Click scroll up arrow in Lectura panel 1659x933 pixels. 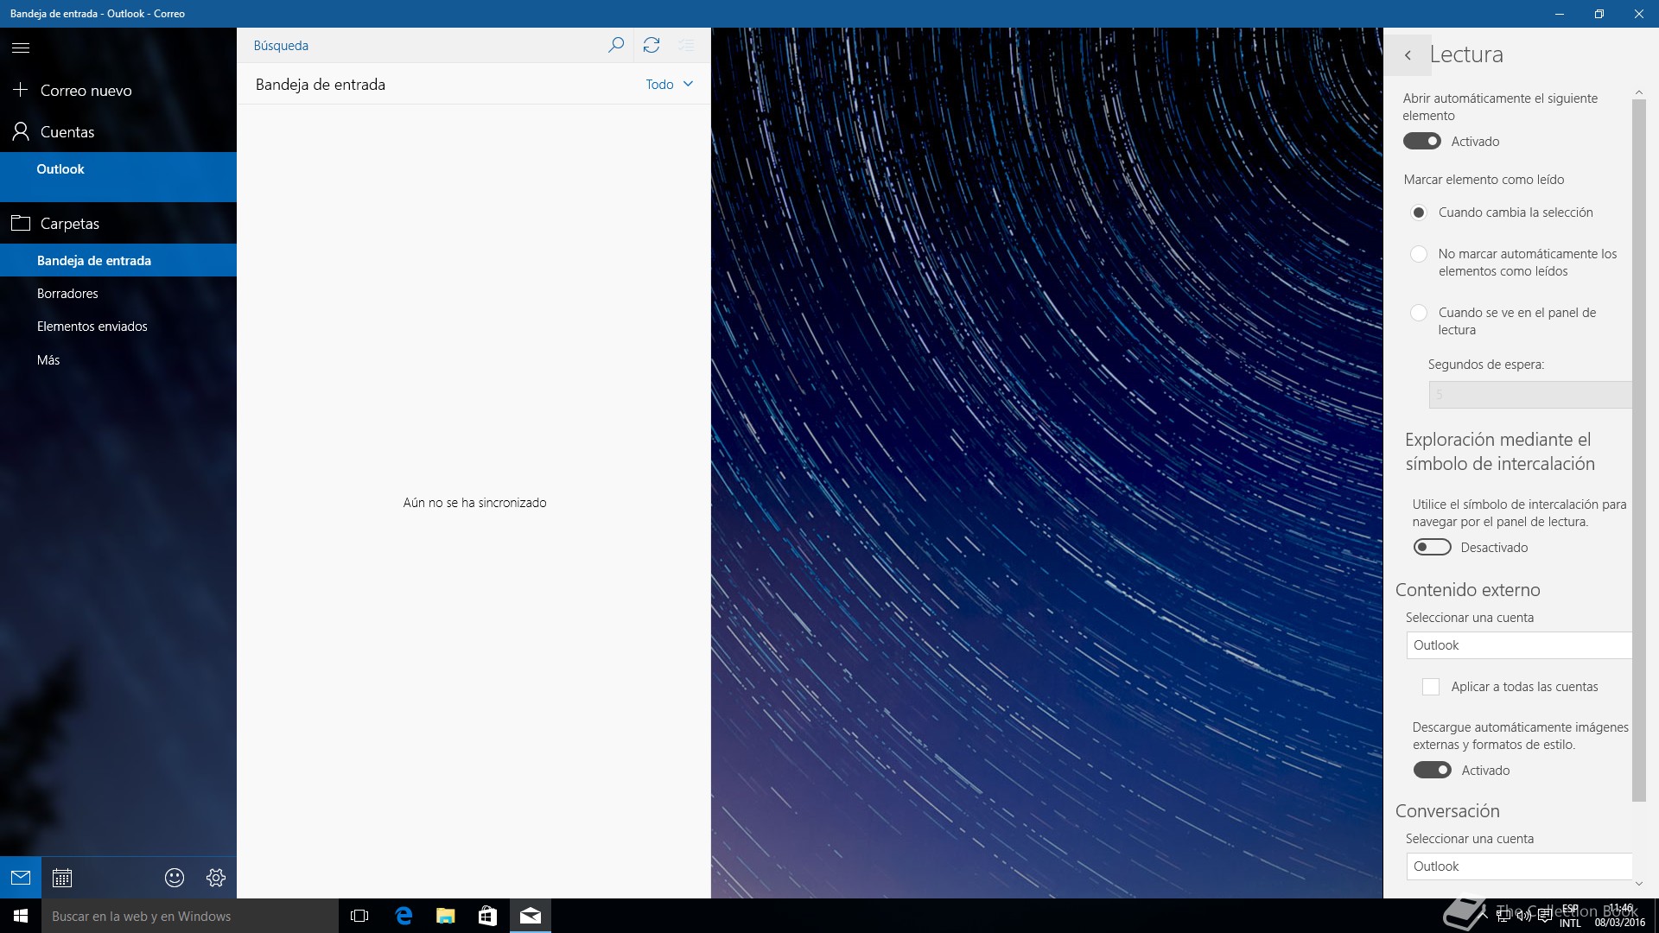point(1639,92)
